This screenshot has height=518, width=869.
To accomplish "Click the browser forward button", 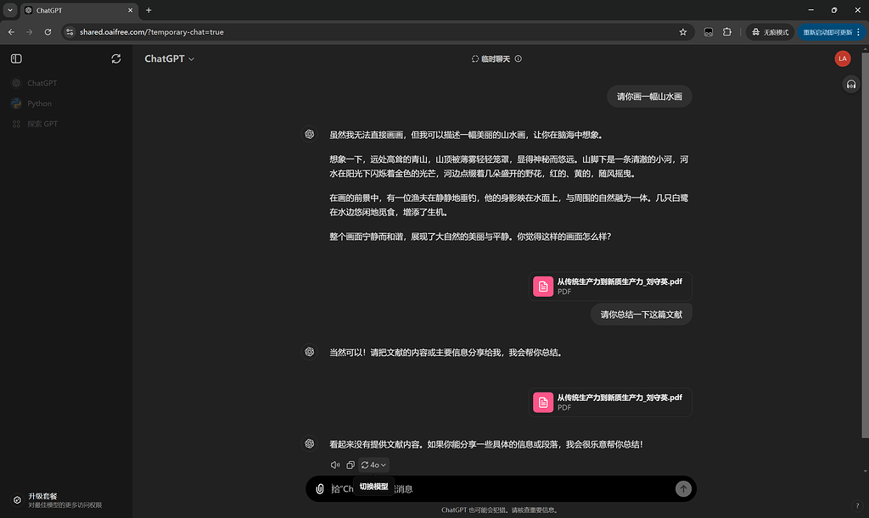I will tap(30, 32).
